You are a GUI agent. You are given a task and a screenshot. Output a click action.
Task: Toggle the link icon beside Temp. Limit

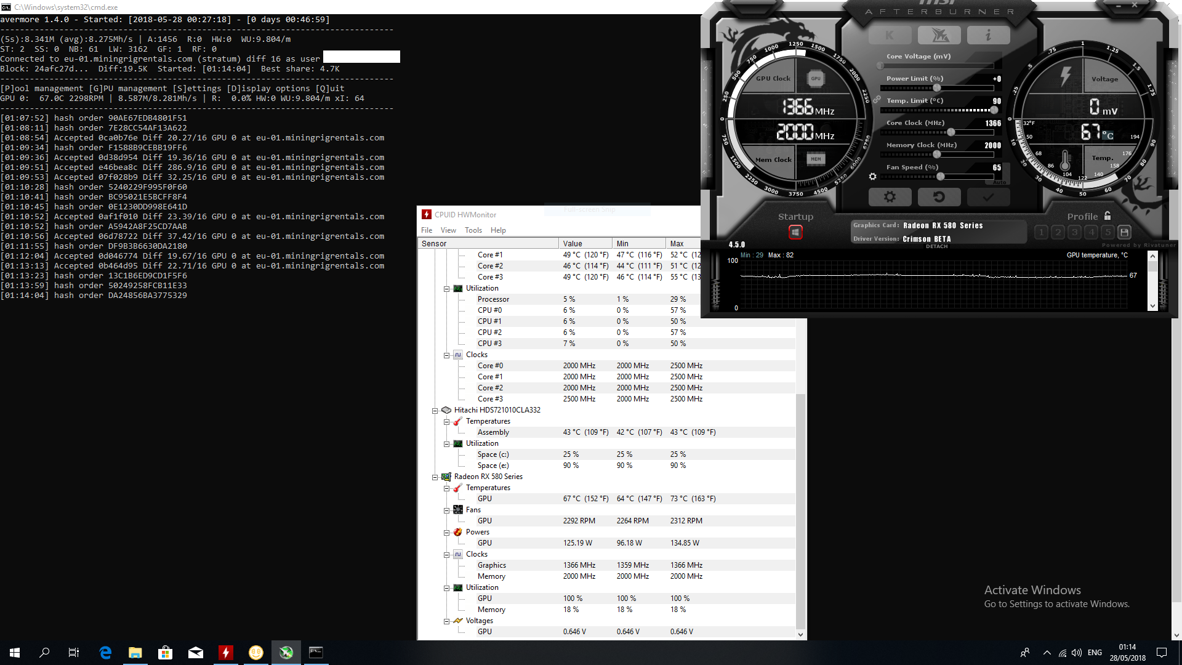click(x=877, y=100)
